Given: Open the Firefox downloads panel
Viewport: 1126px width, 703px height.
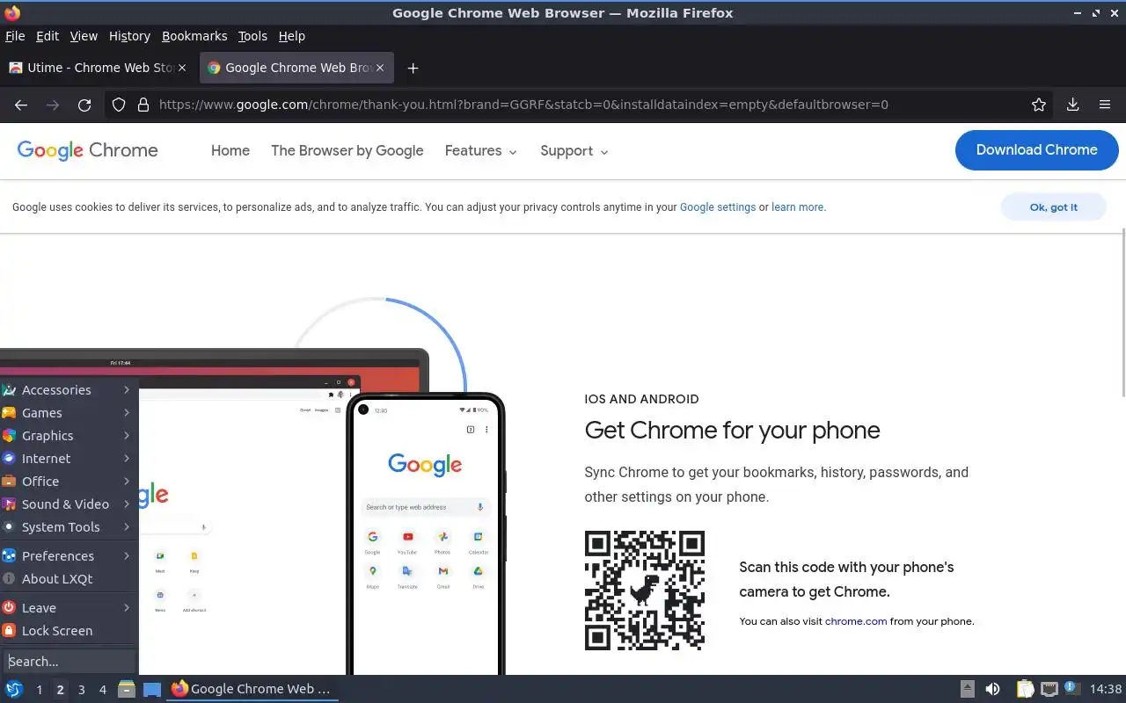Looking at the screenshot, I should [x=1072, y=105].
